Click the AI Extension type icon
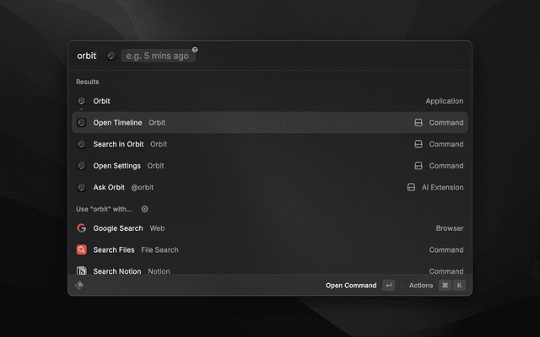 pos(411,187)
